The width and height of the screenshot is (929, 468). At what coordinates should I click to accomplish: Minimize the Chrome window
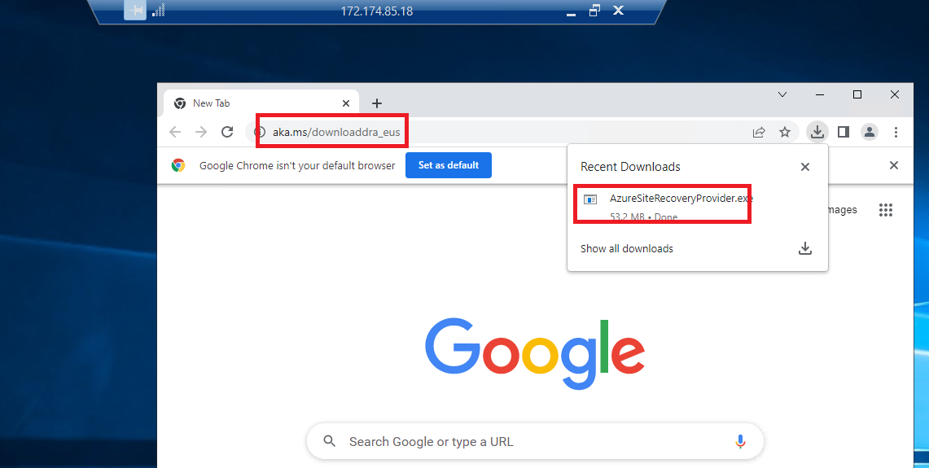click(x=820, y=94)
